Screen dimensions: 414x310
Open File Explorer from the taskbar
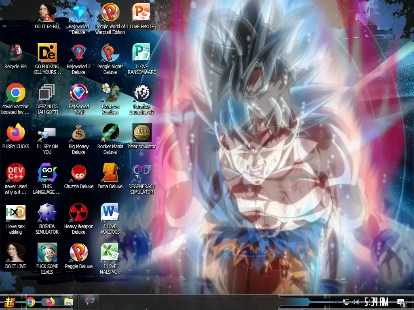69,302
